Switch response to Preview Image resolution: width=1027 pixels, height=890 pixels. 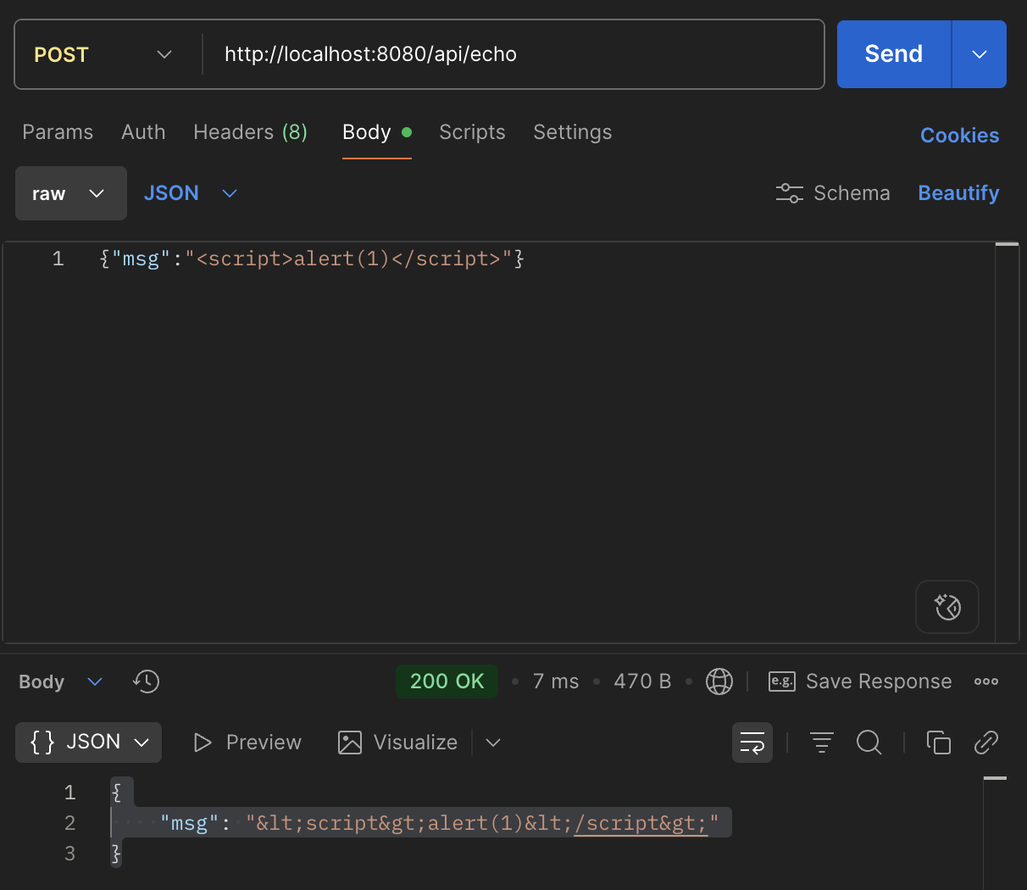pos(247,743)
